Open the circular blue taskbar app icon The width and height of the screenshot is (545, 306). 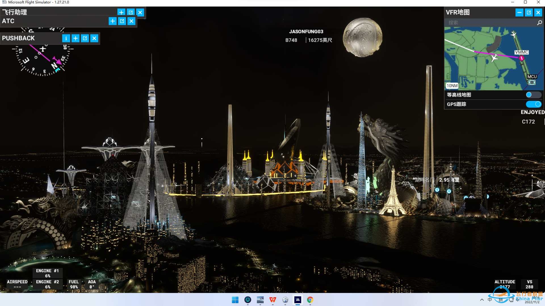[248, 300]
